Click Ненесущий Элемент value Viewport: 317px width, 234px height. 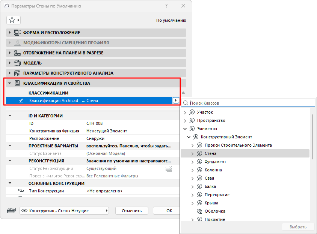[x=107, y=131]
